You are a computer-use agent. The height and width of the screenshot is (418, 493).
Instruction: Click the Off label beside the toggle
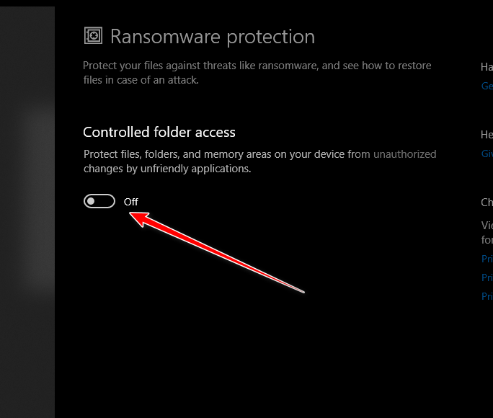click(x=130, y=202)
